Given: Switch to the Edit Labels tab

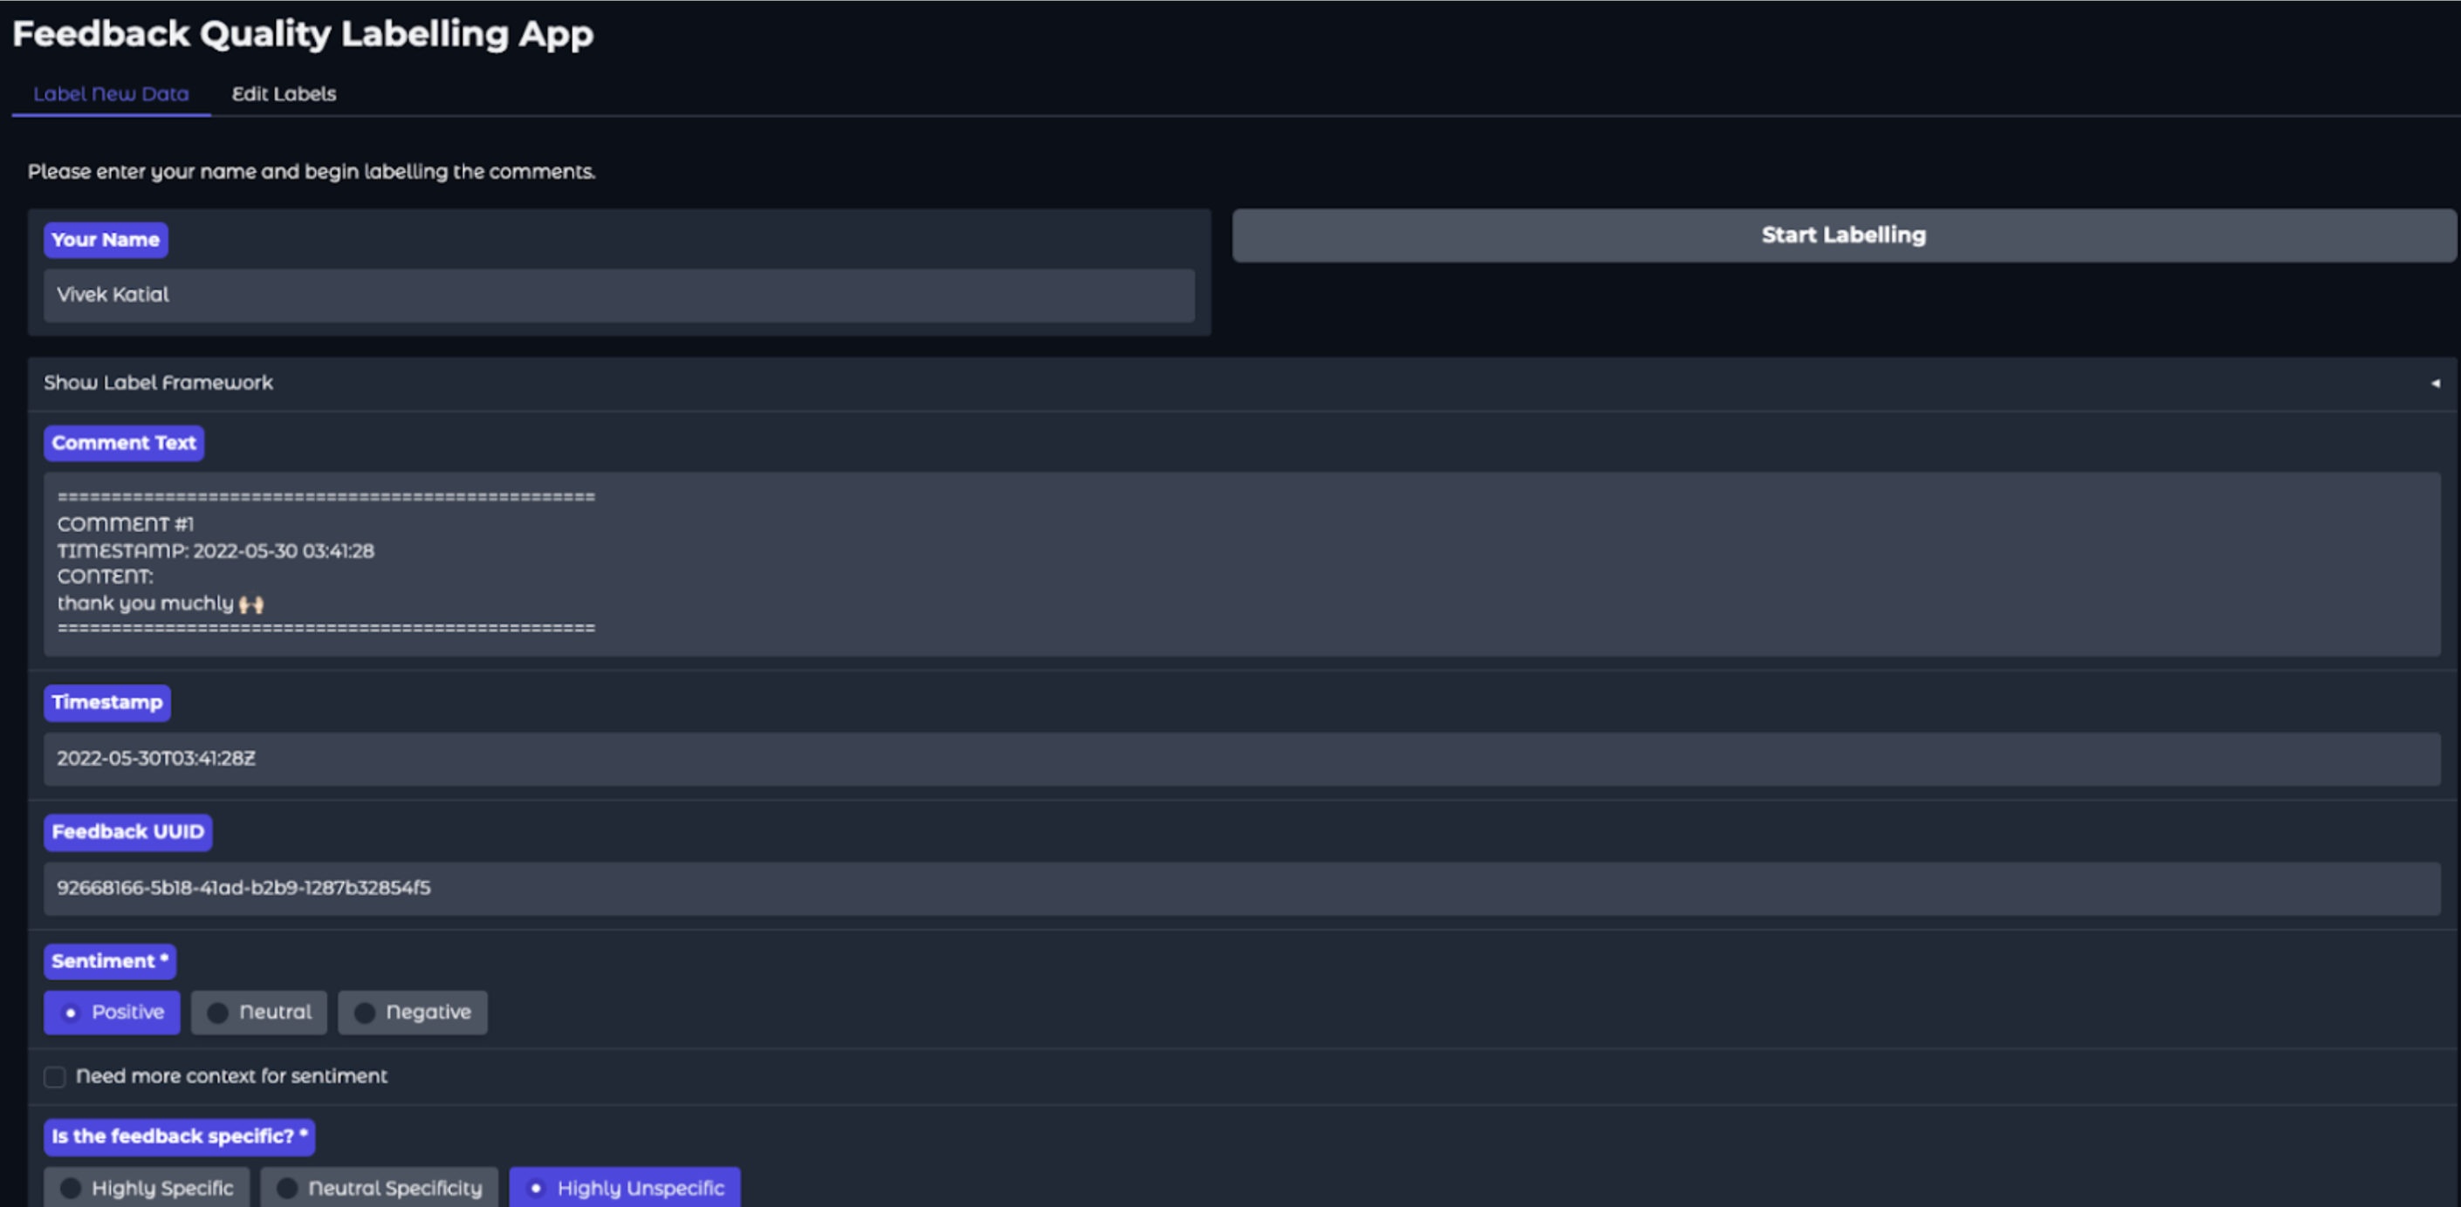Looking at the screenshot, I should coord(284,93).
